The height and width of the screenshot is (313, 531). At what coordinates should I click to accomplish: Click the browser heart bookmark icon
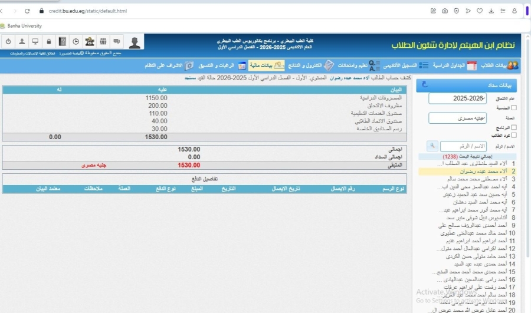(480, 11)
